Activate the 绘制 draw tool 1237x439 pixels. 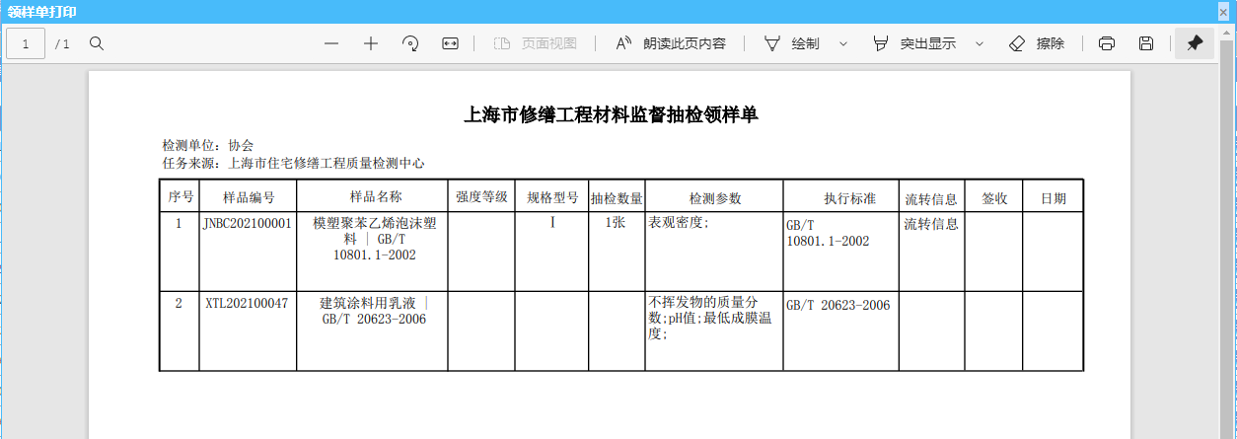792,43
